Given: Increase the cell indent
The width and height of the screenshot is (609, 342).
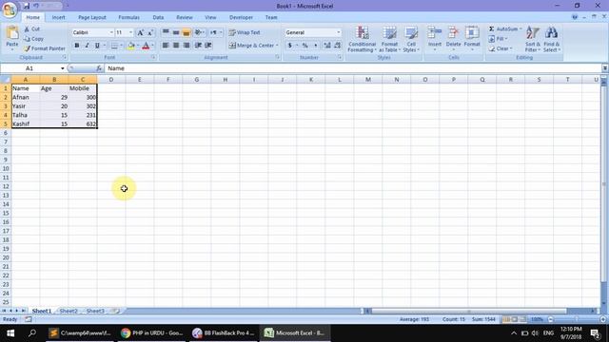Looking at the screenshot, I should coord(208,46).
